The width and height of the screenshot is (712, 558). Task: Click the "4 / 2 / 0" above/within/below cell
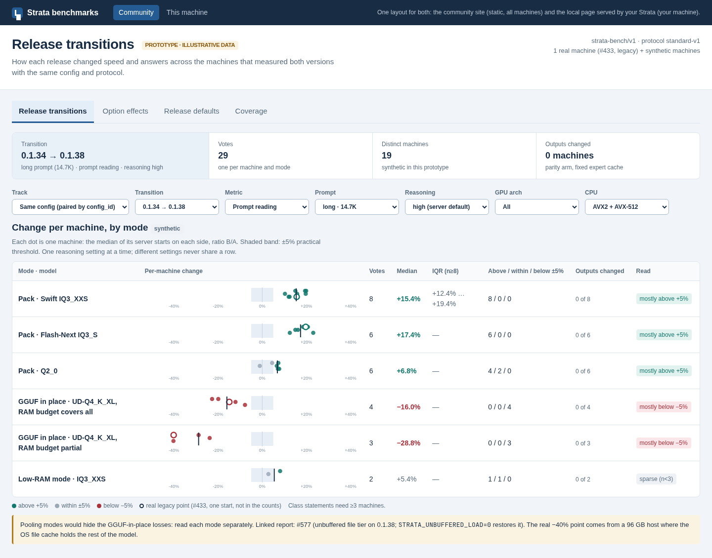point(500,371)
